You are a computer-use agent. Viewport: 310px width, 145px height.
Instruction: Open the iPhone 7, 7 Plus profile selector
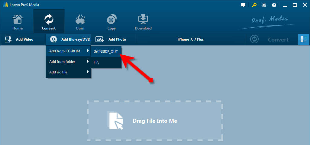coord(191,39)
